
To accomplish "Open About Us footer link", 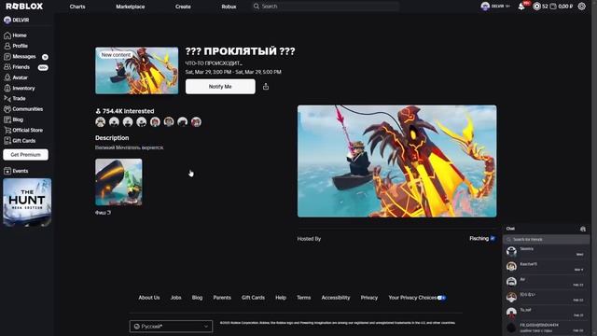I will point(149,298).
